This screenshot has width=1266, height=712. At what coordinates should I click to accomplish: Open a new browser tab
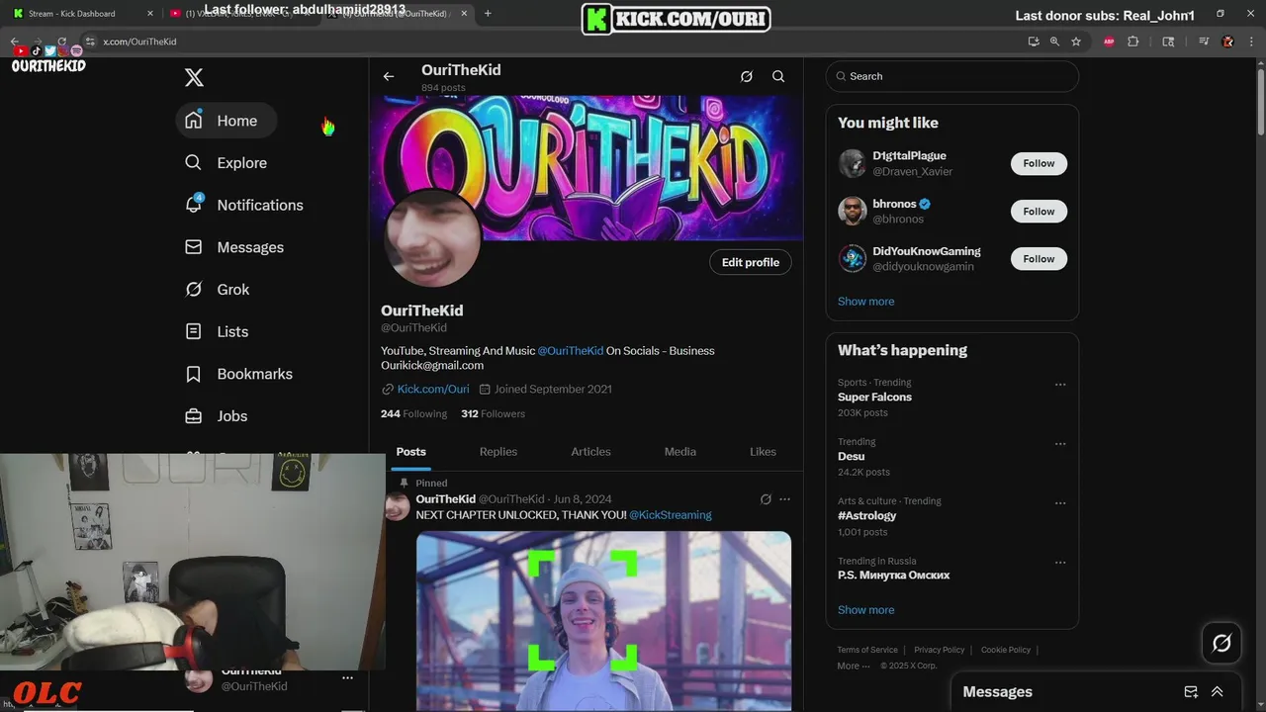488,14
